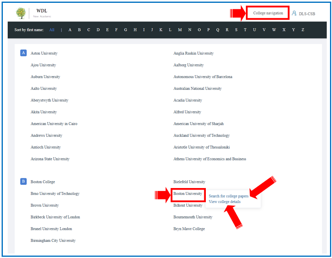Open Anglia Ruskin University entry
The image size is (332, 258).
click(194, 53)
